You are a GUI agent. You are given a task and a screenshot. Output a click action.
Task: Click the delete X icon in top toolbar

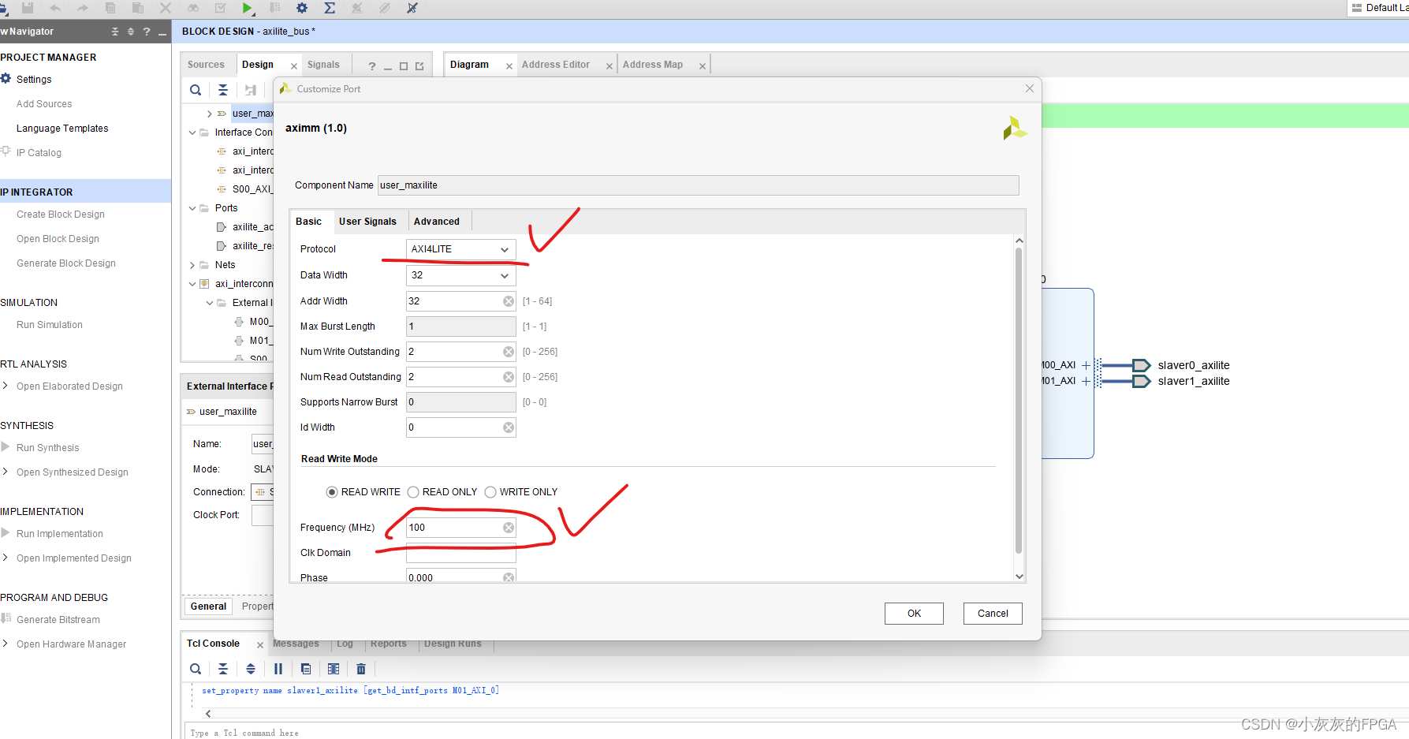tap(166, 8)
